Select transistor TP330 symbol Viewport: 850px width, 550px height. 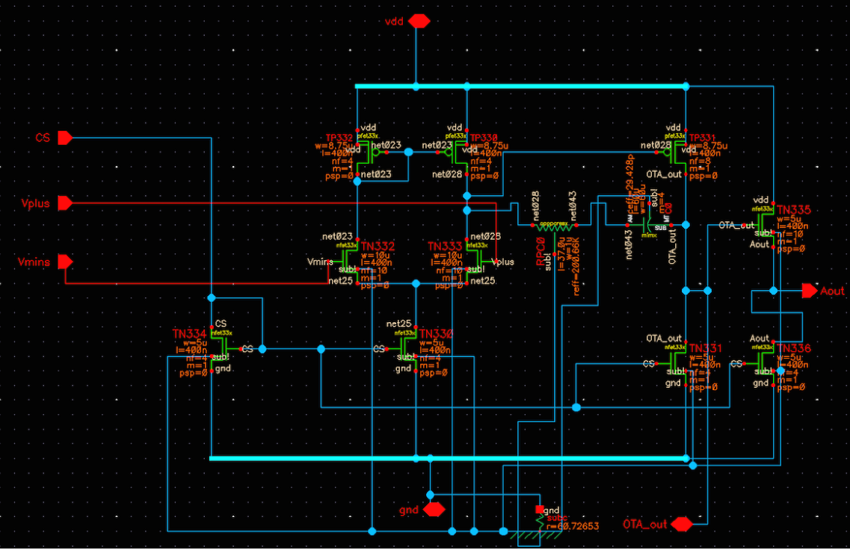click(455, 152)
